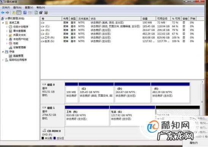Click the Up one level folder icon
The image size is (208, 147).
(x=14, y=13)
